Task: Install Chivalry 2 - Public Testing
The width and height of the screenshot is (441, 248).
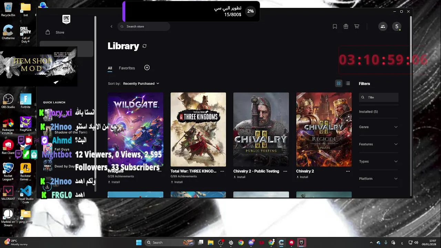Action: [239, 177]
